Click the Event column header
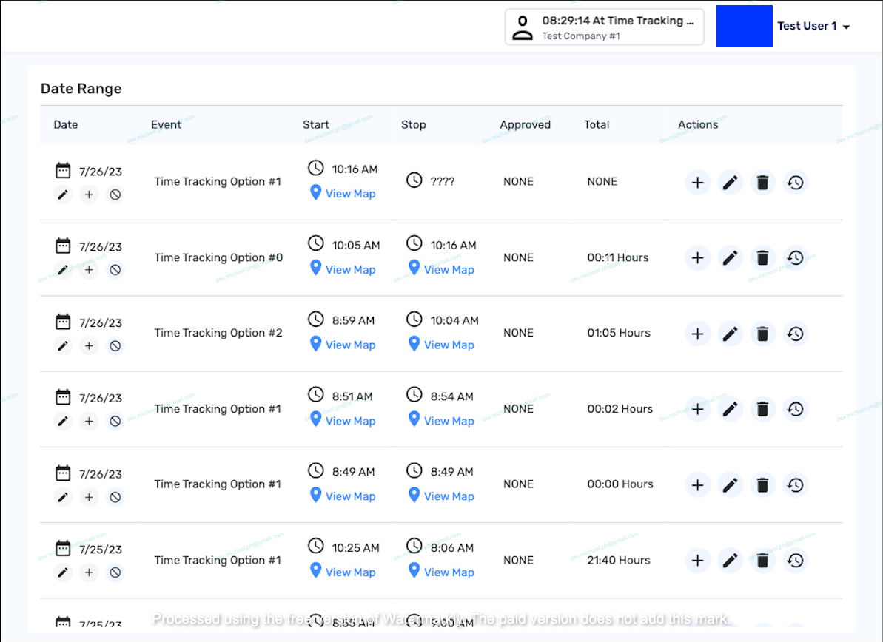 166,124
